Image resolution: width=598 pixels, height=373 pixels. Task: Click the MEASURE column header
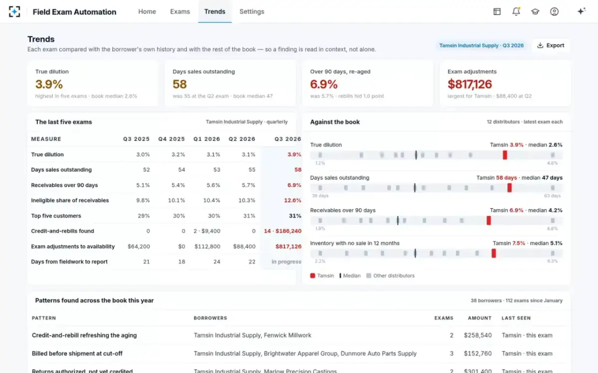pyautogui.click(x=46, y=139)
